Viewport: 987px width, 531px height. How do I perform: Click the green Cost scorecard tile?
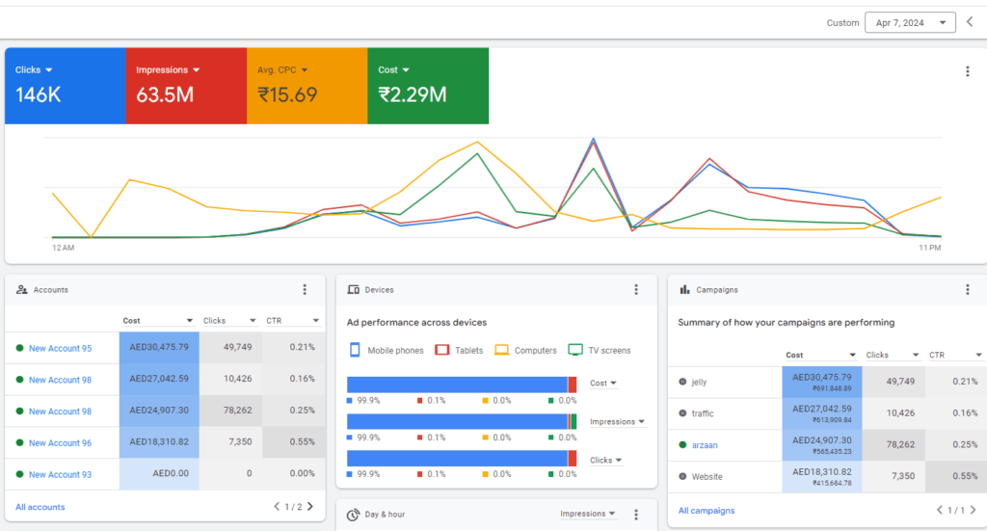pyautogui.click(x=428, y=86)
